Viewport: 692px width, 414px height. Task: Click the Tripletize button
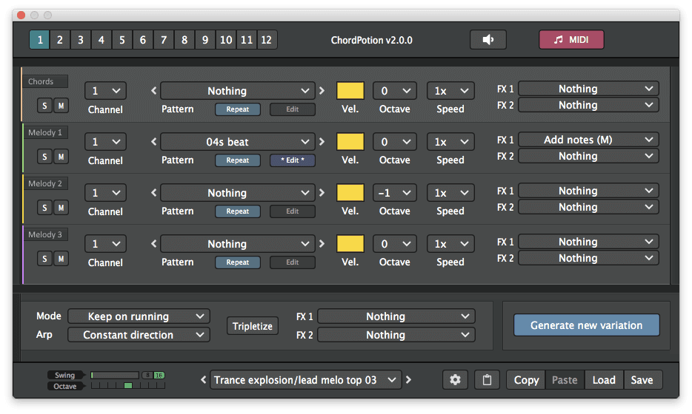click(253, 326)
